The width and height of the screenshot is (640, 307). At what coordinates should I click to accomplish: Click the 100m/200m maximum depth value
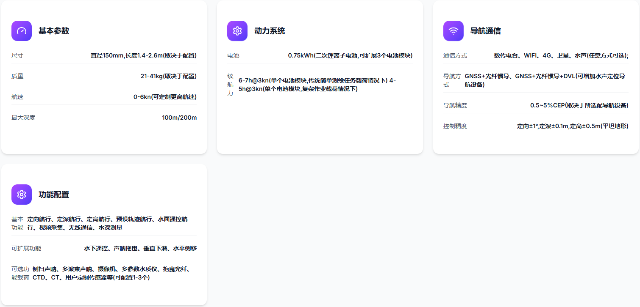[x=179, y=118]
